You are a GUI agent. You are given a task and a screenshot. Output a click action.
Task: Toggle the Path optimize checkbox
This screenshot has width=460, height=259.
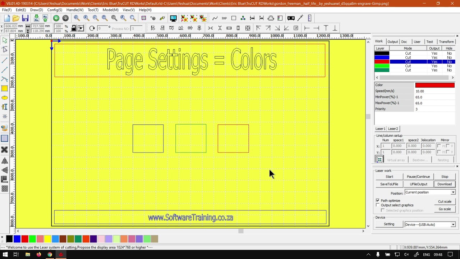(x=378, y=200)
